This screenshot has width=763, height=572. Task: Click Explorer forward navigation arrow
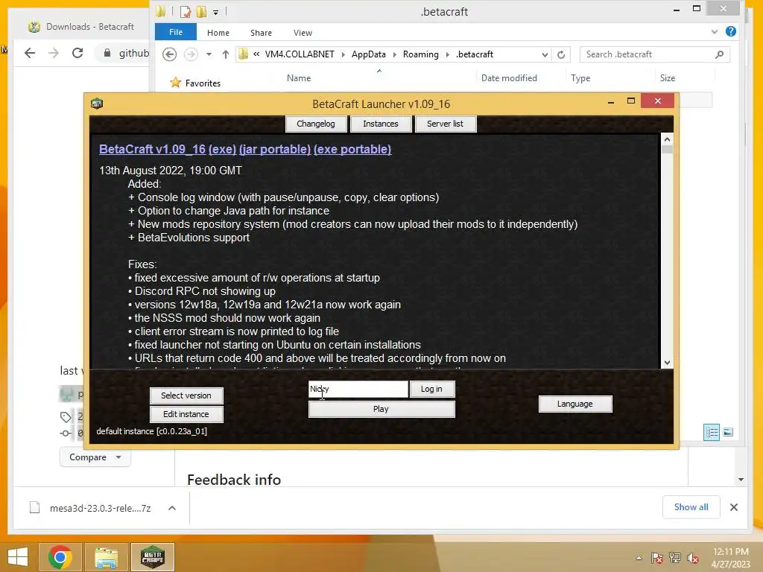(191, 54)
